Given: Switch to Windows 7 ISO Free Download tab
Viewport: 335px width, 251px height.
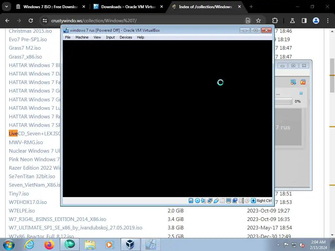Looking at the screenshot, I should (x=50, y=7).
